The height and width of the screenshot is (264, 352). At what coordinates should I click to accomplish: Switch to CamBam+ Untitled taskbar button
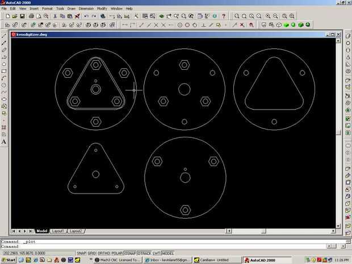(x=217, y=260)
